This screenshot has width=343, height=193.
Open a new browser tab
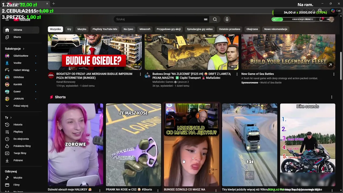click(x=54, y=3)
